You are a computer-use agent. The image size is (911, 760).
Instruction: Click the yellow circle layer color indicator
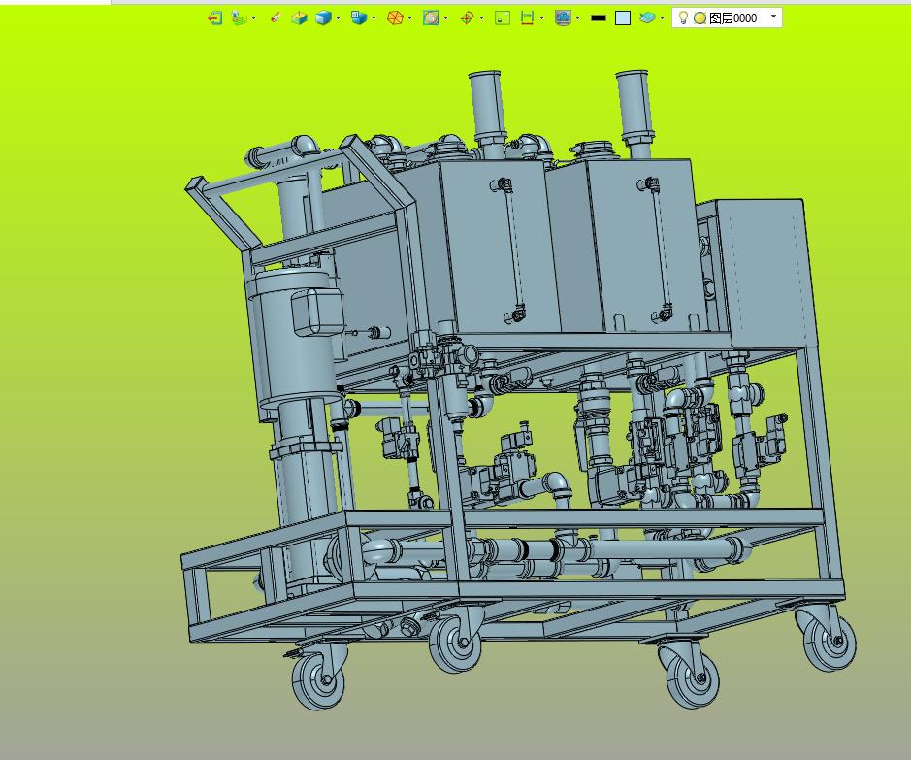pos(700,18)
